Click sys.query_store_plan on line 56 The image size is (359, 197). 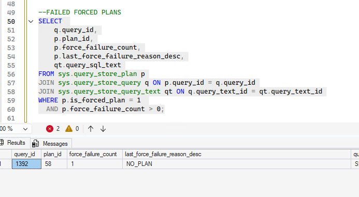click(97, 74)
